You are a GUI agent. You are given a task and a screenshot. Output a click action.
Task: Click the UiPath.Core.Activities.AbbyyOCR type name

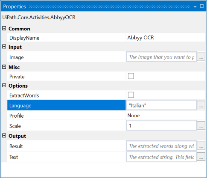click(39, 18)
